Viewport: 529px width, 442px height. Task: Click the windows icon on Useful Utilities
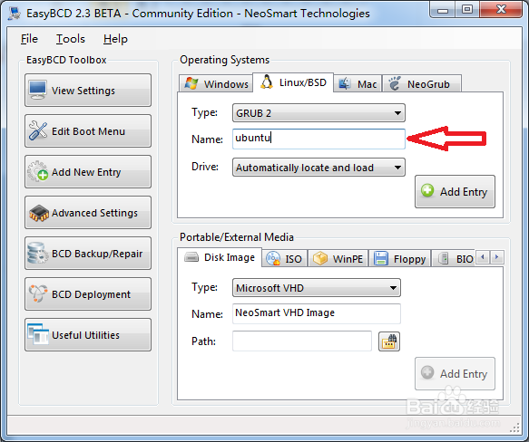[x=38, y=334]
